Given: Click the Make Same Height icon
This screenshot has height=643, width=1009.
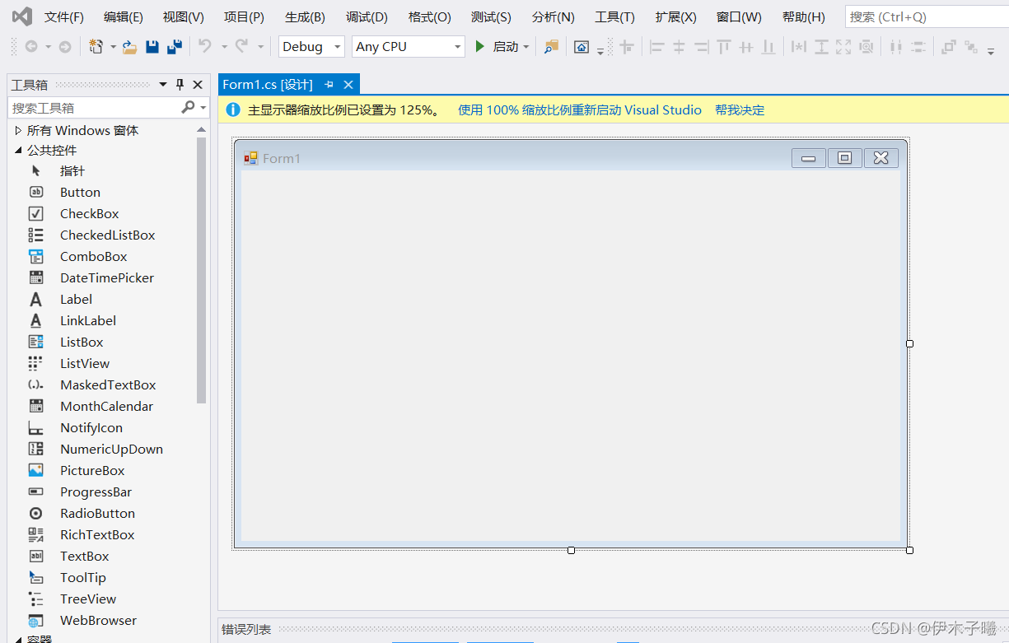Looking at the screenshot, I should coord(821,47).
